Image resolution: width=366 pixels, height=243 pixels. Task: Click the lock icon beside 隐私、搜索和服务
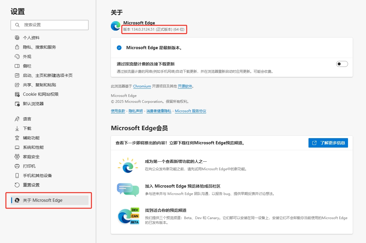tap(17, 47)
